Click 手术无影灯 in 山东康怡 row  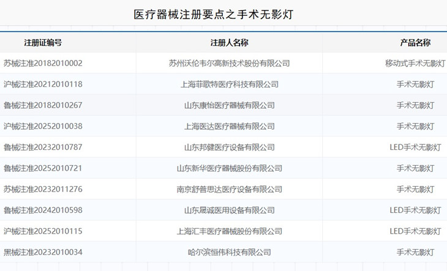click(x=415, y=105)
